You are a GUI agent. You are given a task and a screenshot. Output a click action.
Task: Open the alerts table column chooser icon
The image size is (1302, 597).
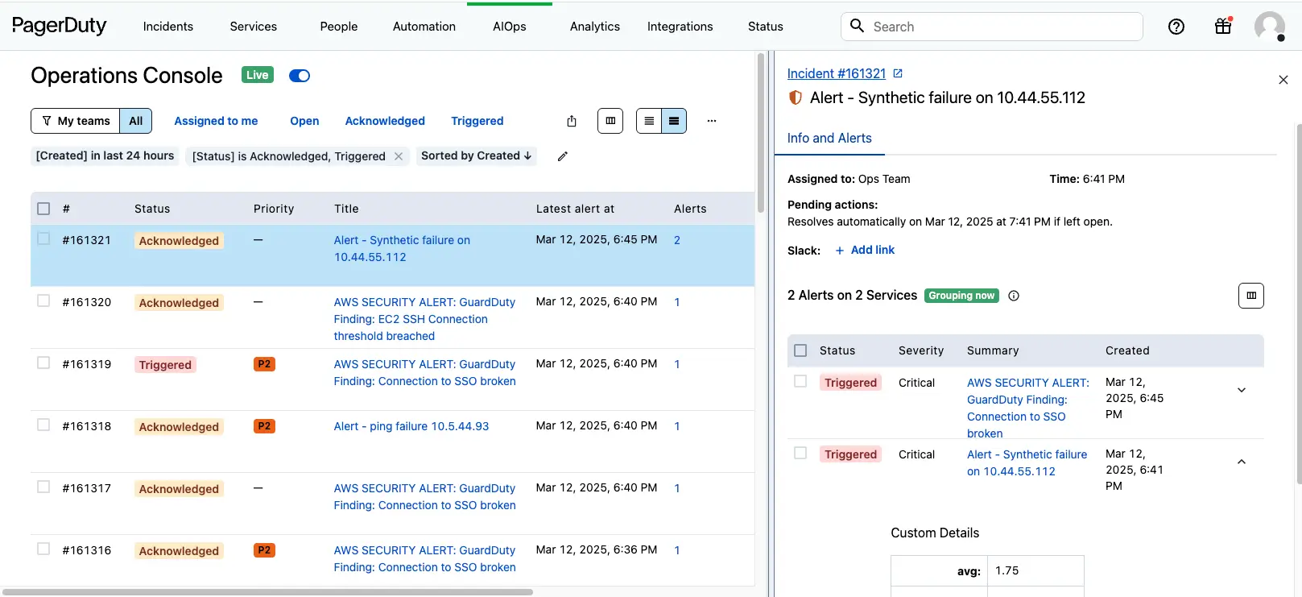(1251, 296)
